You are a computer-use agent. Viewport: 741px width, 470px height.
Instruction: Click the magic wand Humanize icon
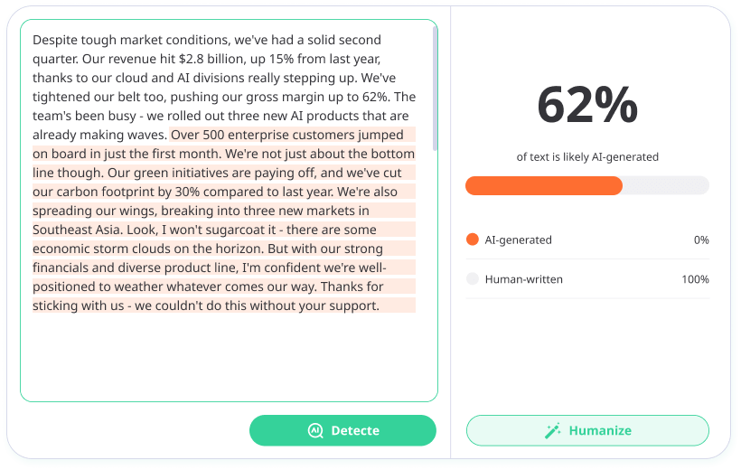click(x=553, y=431)
